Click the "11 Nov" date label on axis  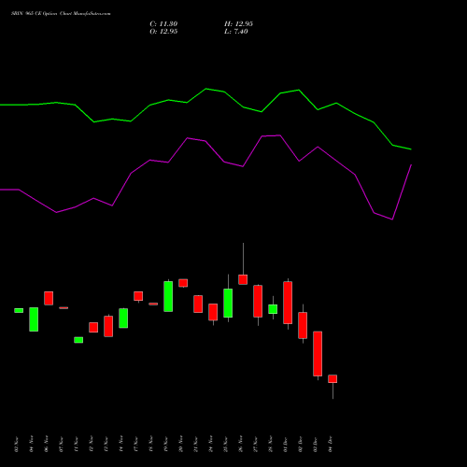[77, 444]
